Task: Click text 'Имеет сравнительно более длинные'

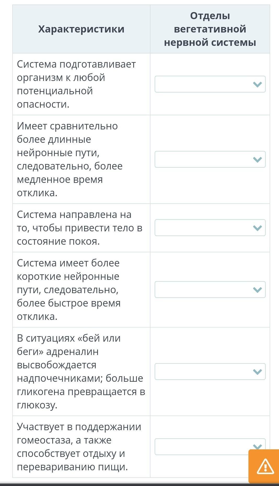Action: [x=67, y=133]
